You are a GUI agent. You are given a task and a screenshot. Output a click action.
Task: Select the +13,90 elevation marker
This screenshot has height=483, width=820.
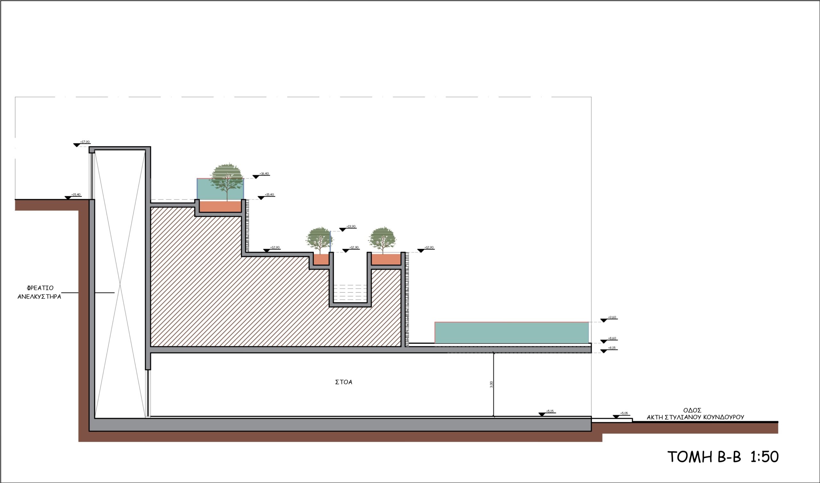tap(343, 230)
